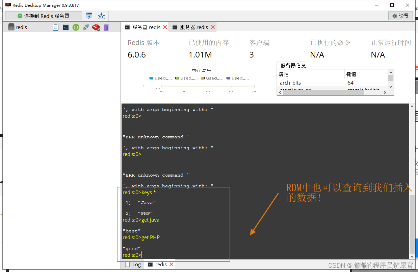The image size is (418, 272).
Task: Connect to Redis server button
Action: tap(44, 16)
